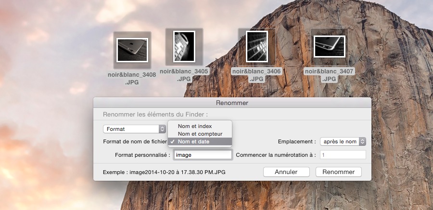The height and width of the screenshot is (210, 433).
Task: Click the Annuler button
Action: 286,172
